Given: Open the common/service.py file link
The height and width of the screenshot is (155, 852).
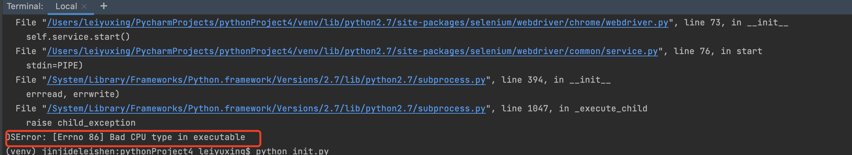Looking at the screenshot, I should (352, 51).
